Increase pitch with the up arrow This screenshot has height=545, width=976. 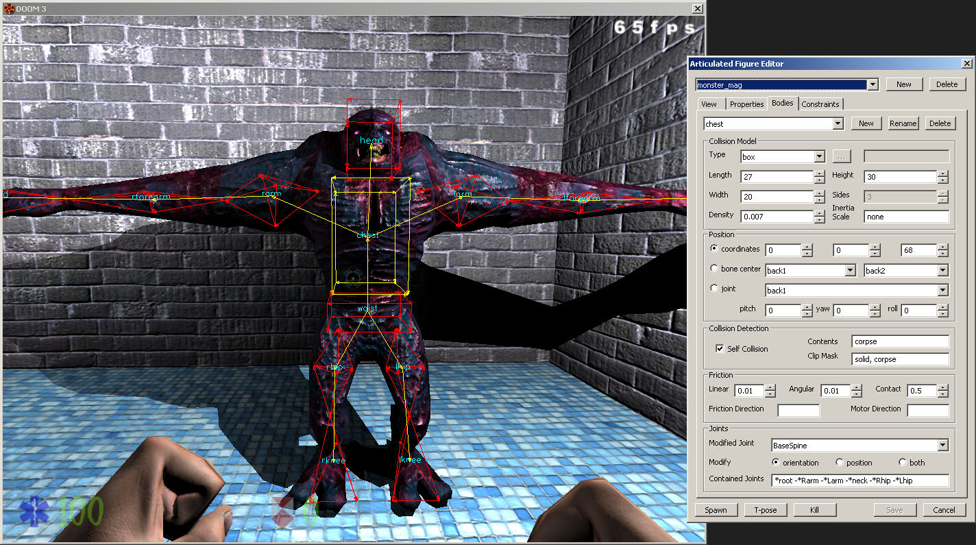[806, 308]
